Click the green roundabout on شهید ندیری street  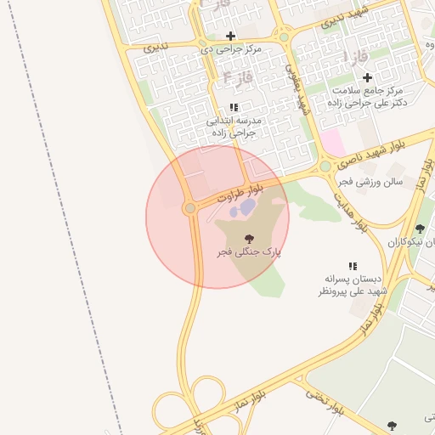click(284, 37)
